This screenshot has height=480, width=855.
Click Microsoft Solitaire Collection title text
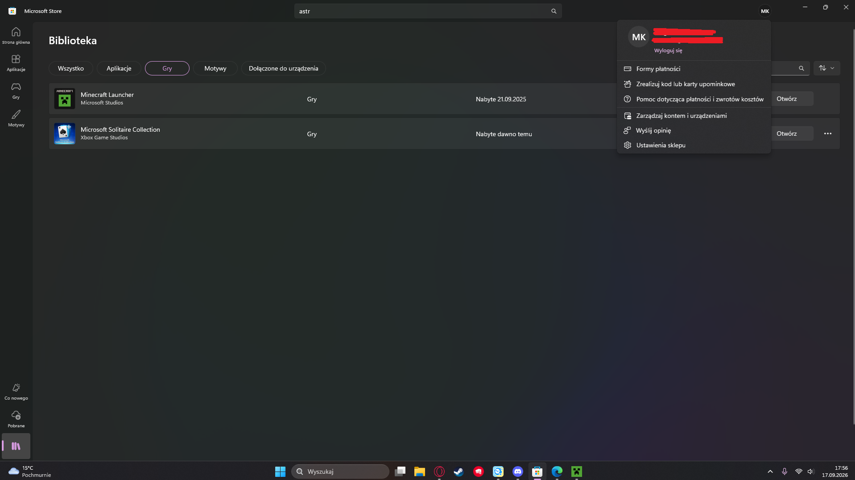coord(120,129)
